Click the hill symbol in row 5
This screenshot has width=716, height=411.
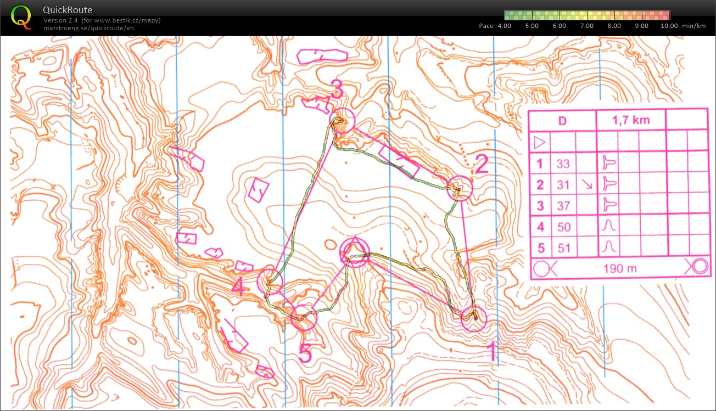point(608,247)
